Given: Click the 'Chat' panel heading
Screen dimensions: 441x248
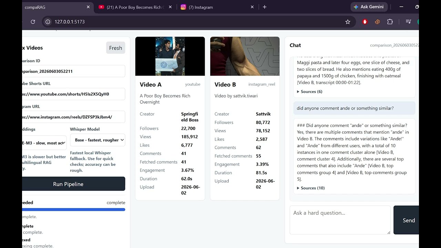Looking at the screenshot, I should coord(295,45).
